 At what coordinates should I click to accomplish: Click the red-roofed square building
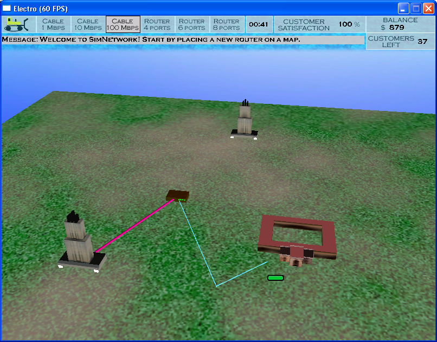pos(297,237)
